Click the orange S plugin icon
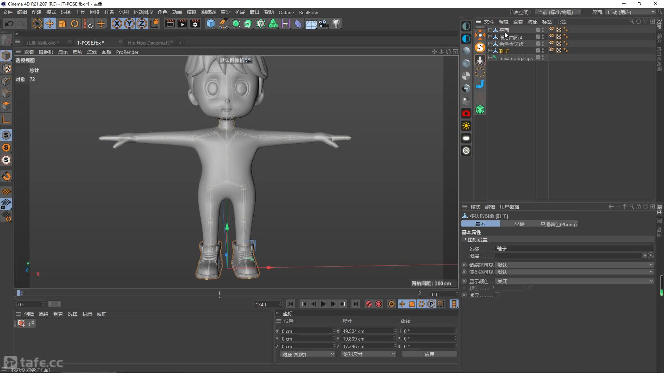The image size is (664, 373). coord(480,47)
